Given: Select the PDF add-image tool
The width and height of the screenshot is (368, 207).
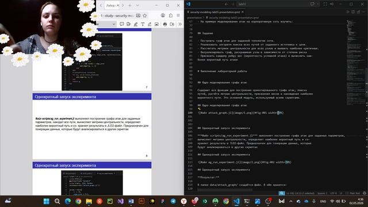Looking at the screenshot, I should (x=156, y=24).
